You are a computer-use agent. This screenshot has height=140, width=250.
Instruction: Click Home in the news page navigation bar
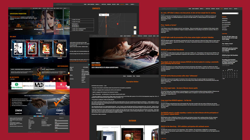click(190, 9)
